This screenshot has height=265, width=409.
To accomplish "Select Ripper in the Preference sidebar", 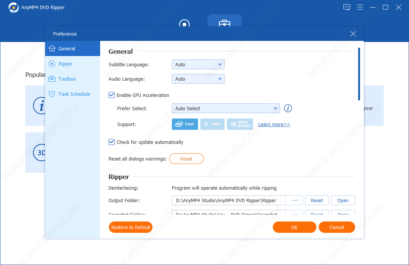I will [x=72, y=64].
